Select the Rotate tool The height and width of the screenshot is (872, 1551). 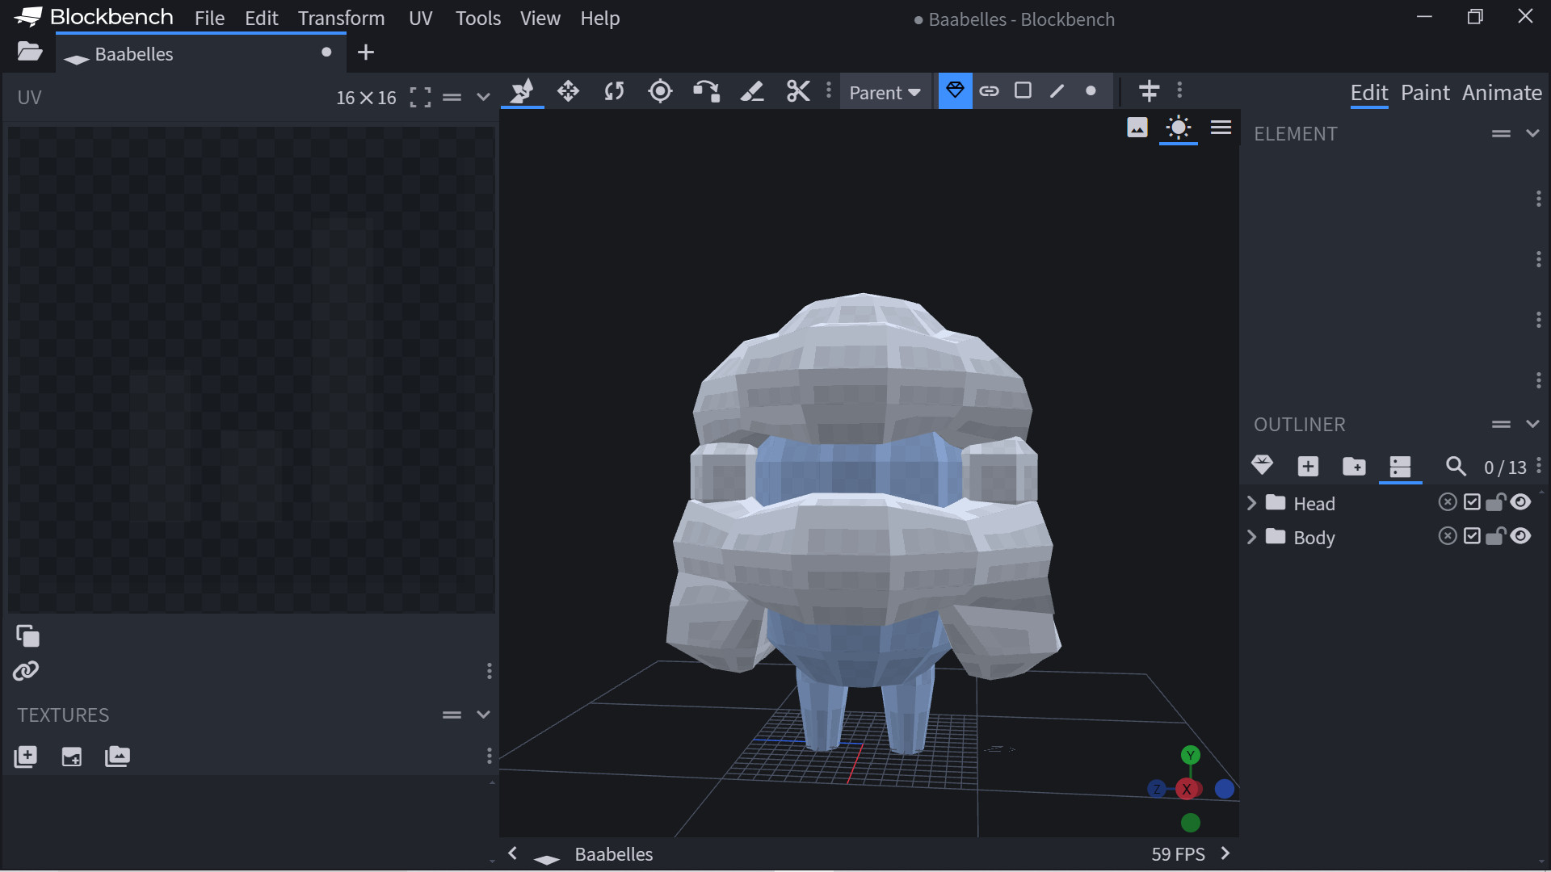pos(614,91)
